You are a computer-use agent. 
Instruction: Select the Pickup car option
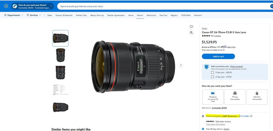tap(235, 97)
